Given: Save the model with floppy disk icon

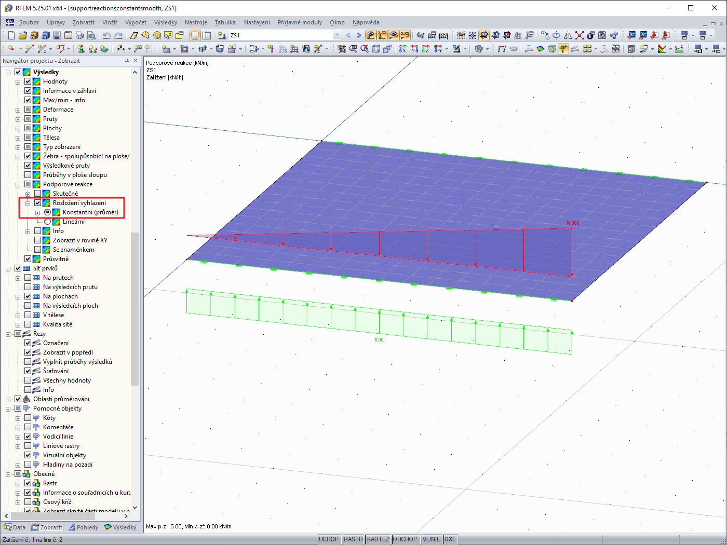Looking at the screenshot, I should click(x=57, y=35).
